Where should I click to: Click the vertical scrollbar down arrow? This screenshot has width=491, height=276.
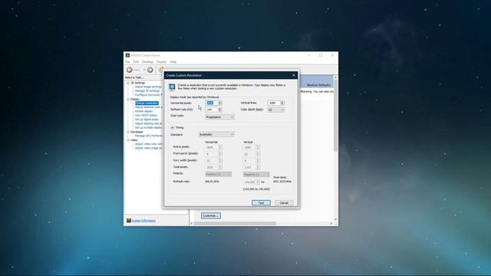tap(336, 219)
